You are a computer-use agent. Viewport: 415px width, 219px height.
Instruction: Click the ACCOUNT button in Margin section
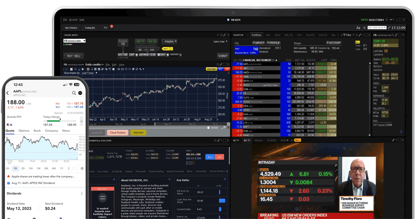333,43
